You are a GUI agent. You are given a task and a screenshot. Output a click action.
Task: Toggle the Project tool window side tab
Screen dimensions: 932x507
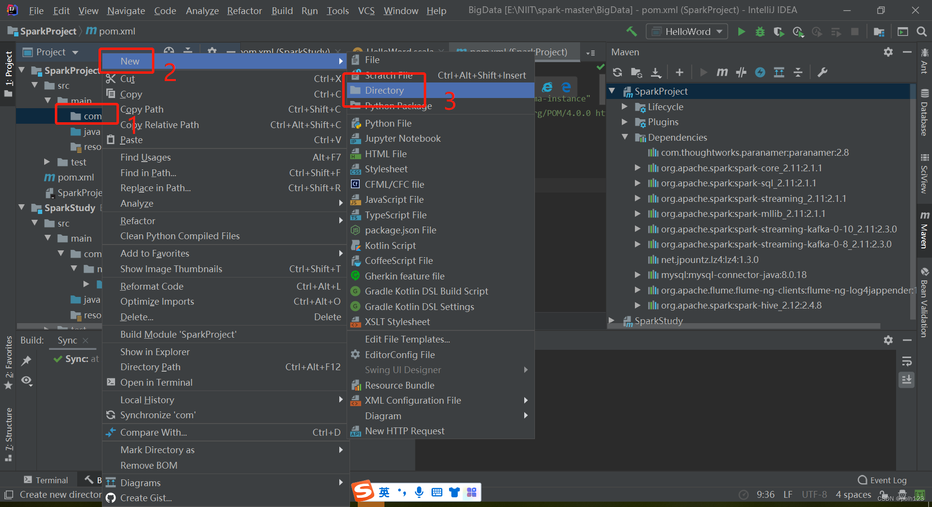9,74
